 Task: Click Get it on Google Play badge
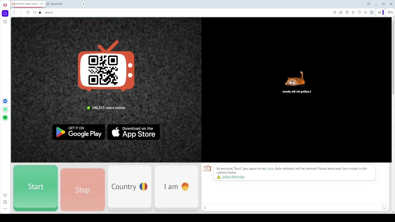[x=79, y=132]
